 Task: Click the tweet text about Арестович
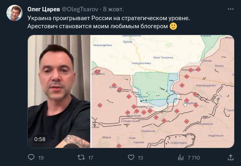pyautogui.click(x=98, y=26)
